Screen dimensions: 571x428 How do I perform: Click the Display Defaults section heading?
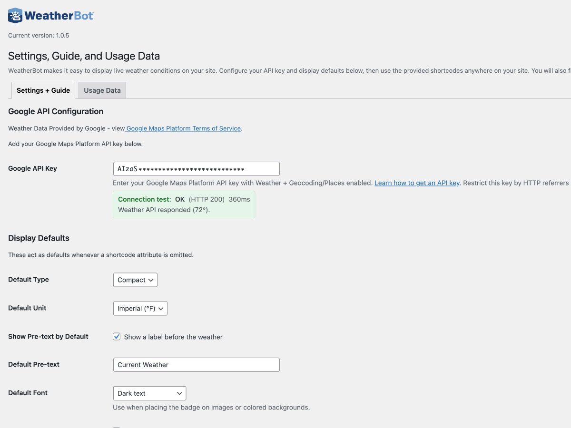tap(39, 238)
